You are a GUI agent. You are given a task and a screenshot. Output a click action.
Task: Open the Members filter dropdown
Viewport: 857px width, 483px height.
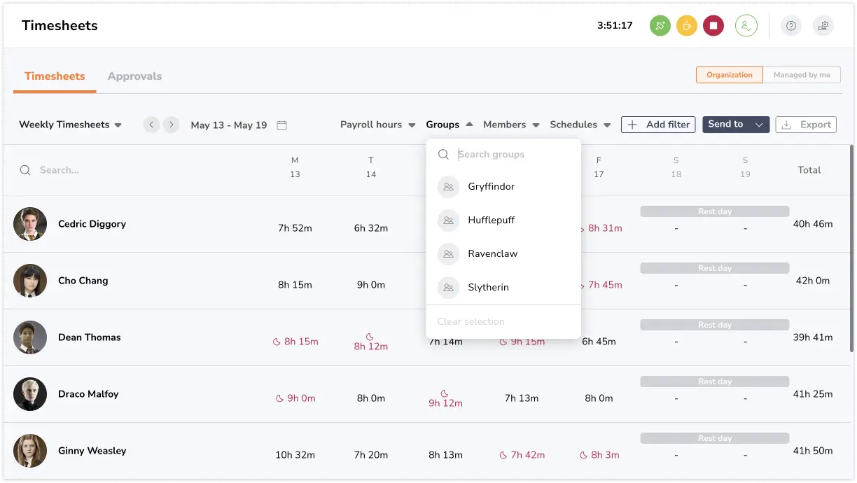pyautogui.click(x=510, y=124)
